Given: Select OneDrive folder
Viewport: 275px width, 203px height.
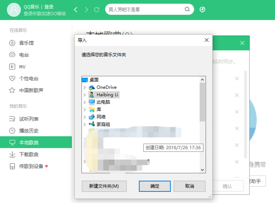Looking at the screenshot, I should [107, 87].
